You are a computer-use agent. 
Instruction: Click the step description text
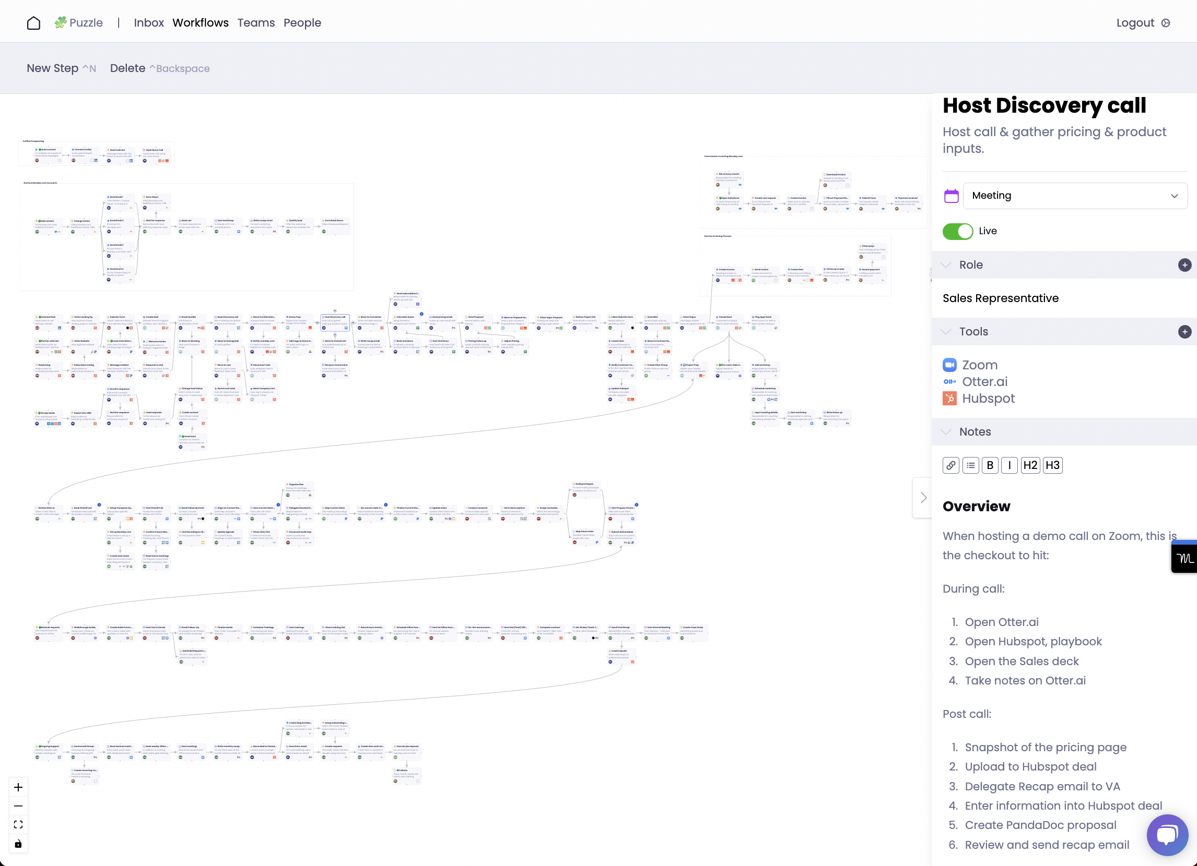pyautogui.click(x=1054, y=140)
